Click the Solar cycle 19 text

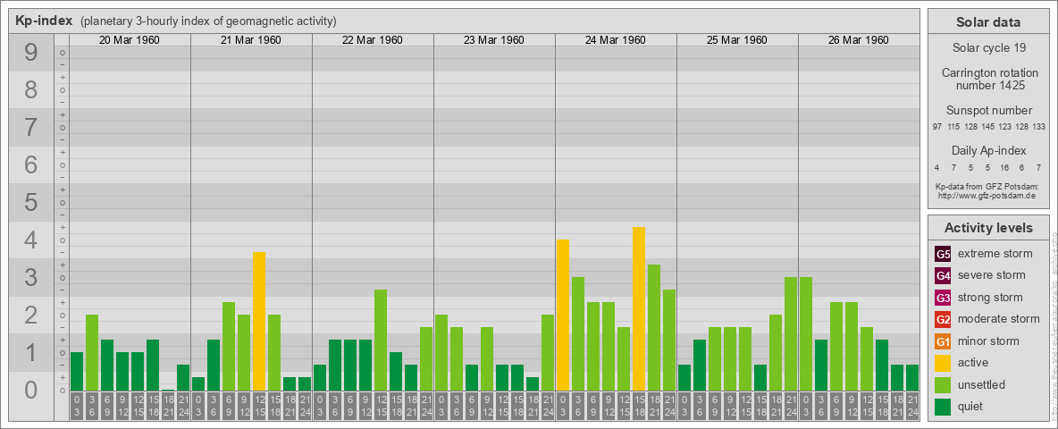pos(988,48)
